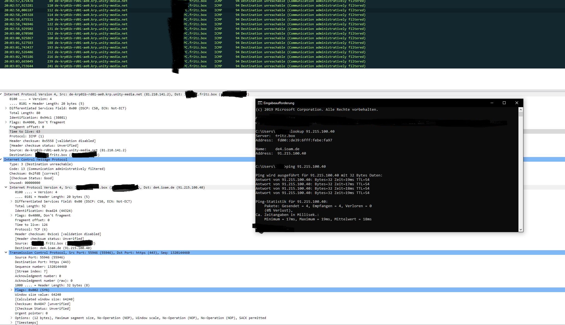This screenshot has height=325, width=565.
Task: Minimize the Eingabeaufforderung window
Action: pyautogui.click(x=492, y=103)
